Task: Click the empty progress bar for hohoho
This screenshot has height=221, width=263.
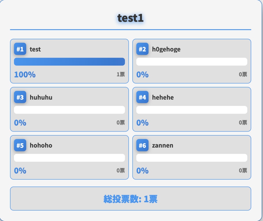Action: (x=69, y=158)
